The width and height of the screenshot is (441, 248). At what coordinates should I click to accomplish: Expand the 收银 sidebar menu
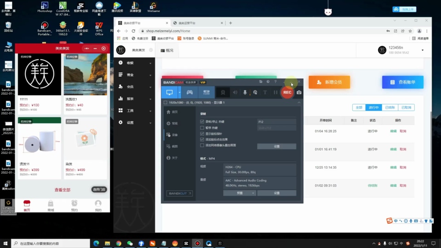pos(135,63)
